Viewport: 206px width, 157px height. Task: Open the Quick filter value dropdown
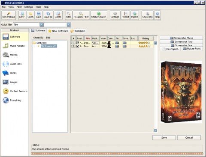point(69,25)
